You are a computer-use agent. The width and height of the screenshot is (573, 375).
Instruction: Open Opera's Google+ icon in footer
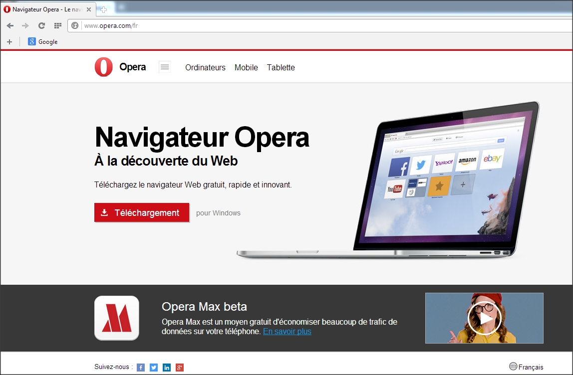tap(179, 368)
